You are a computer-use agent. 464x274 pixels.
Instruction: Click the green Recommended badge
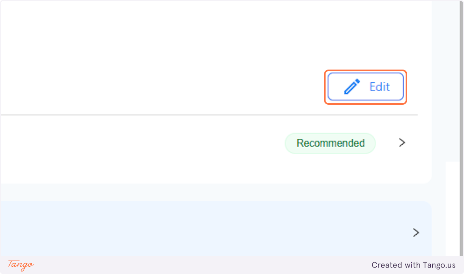[x=330, y=143]
